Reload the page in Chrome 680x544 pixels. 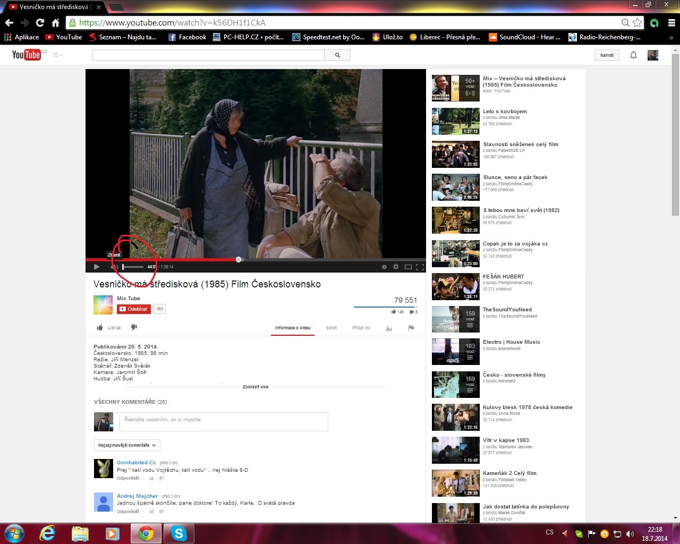[x=40, y=23]
